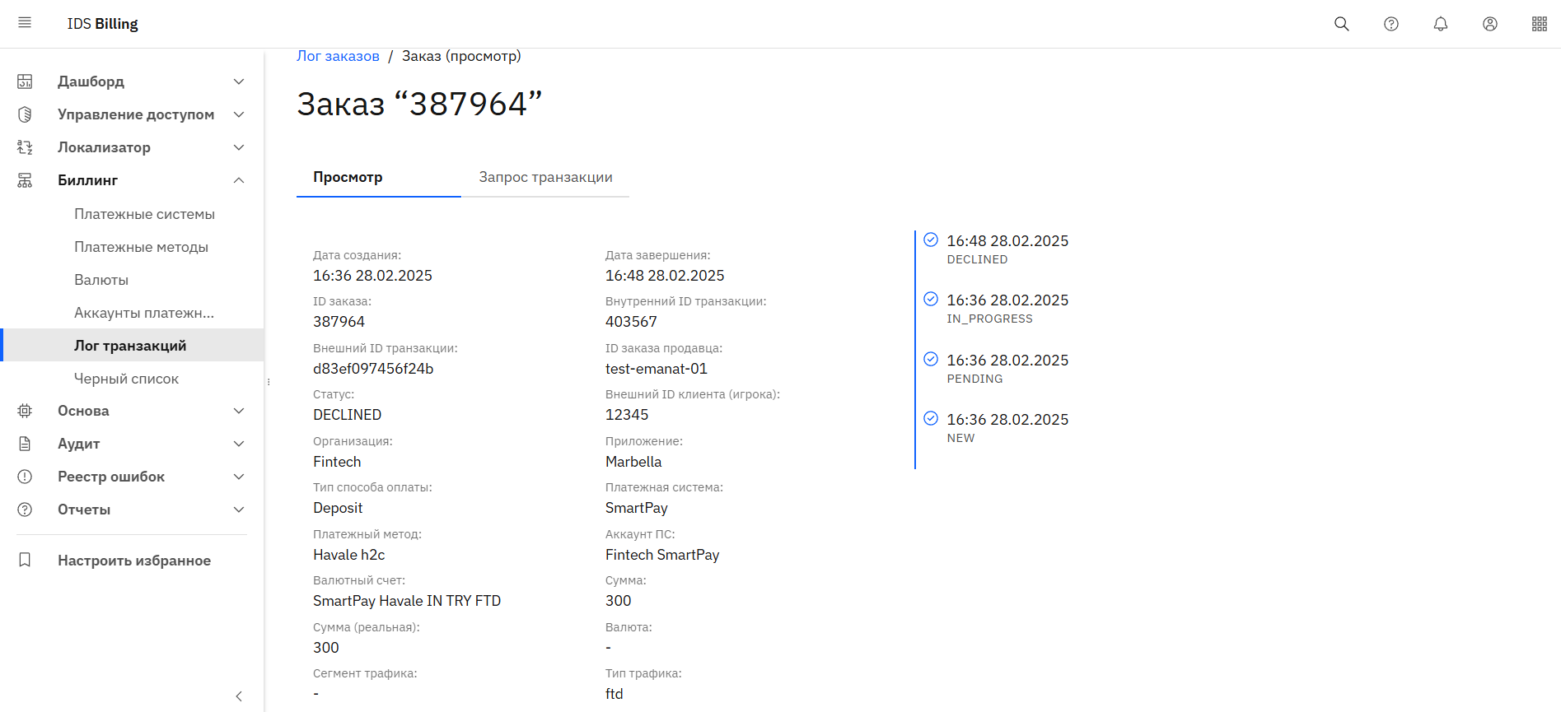This screenshot has width=1561, height=712.
Task: Collapse the sidebar with bottom arrow
Action: 239,696
